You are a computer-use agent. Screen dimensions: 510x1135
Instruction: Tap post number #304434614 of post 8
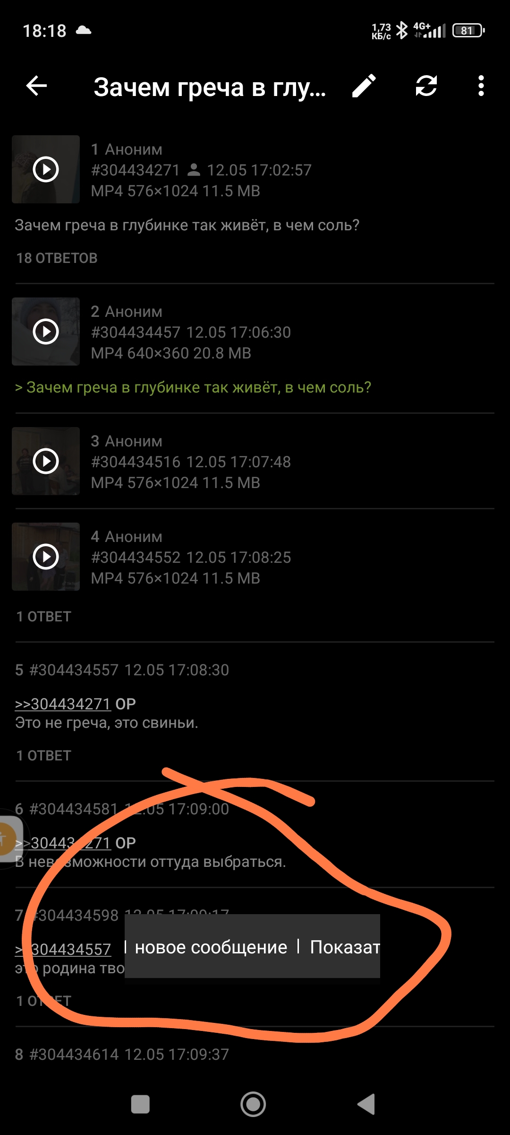(74, 1055)
